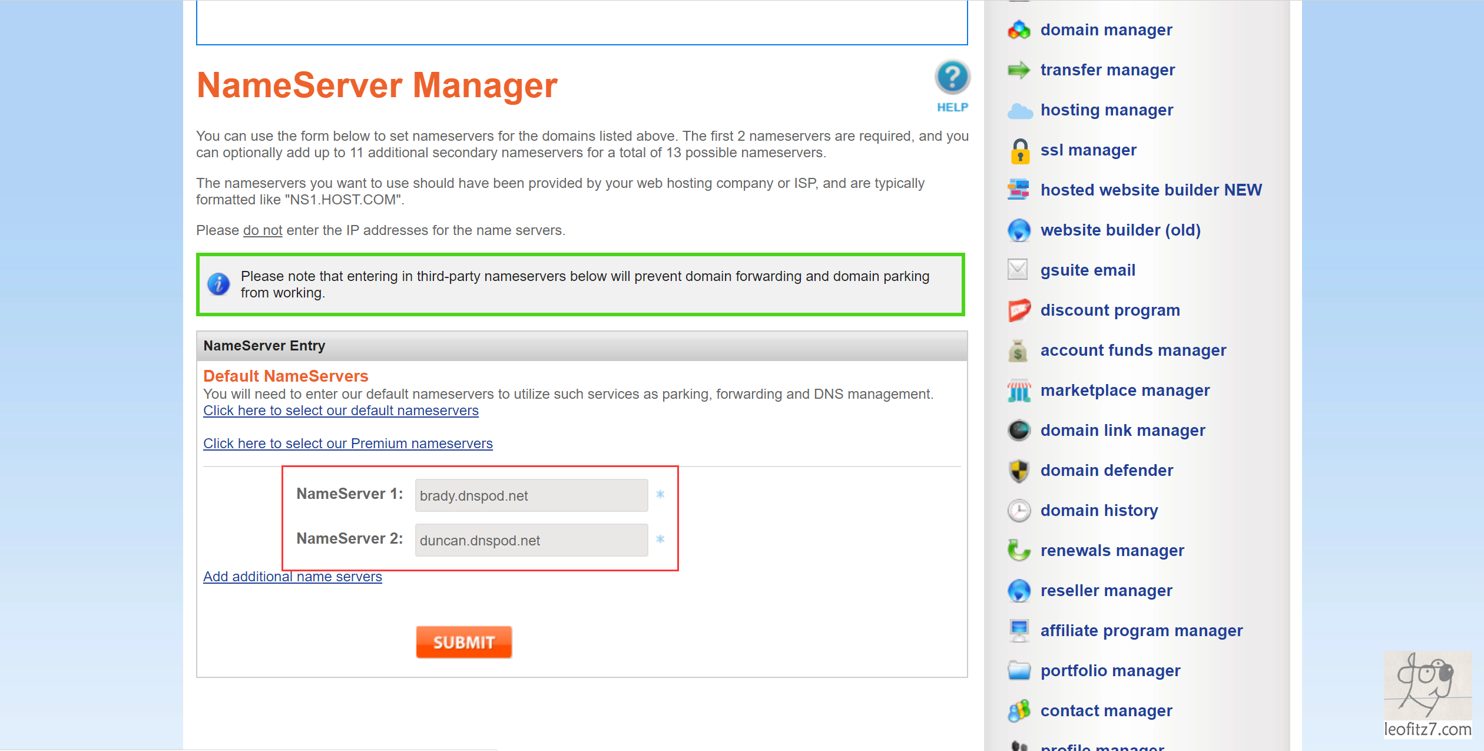The width and height of the screenshot is (1484, 751).
Task: Click 'Click here to select our Premium nameservers'
Action: point(349,442)
